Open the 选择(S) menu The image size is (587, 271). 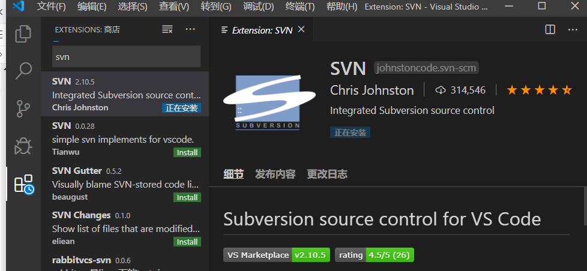tap(133, 7)
